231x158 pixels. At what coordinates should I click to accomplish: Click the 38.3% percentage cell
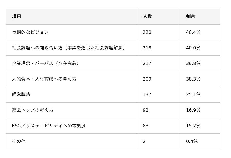pos(193,79)
